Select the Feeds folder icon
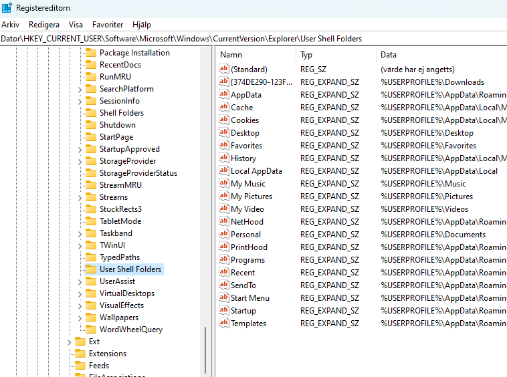The width and height of the screenshot is (507, 377). 80,366
